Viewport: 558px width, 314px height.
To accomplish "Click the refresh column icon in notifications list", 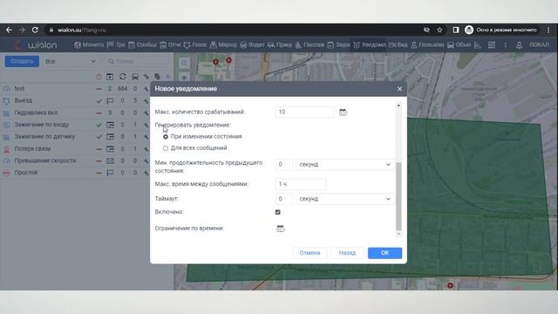I will [x=122, y=77].
